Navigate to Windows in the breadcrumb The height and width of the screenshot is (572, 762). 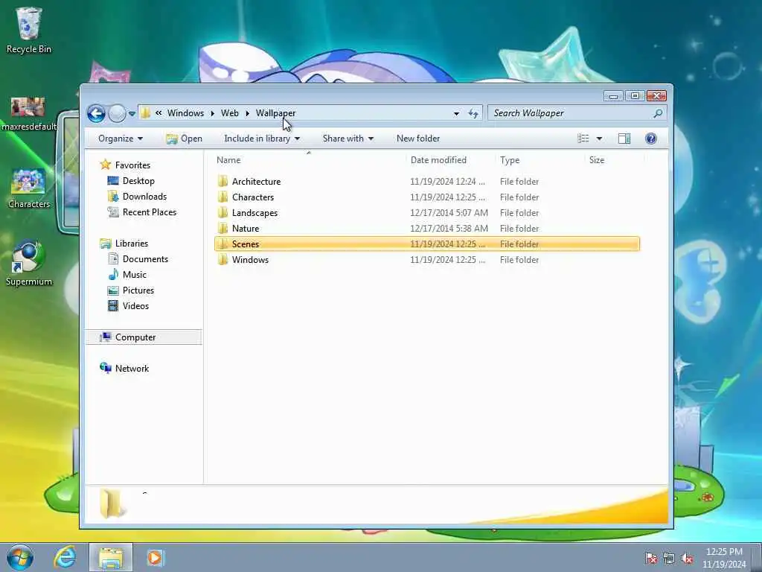185,113
